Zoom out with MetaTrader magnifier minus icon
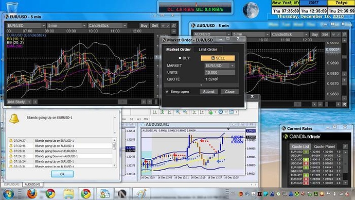This screenshot has width=355, height=200. click(x=185, y=112)
